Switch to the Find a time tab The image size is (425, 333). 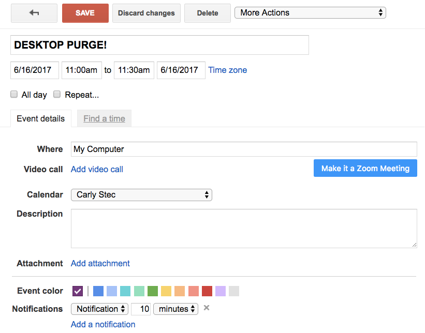[x=104, y=118]
